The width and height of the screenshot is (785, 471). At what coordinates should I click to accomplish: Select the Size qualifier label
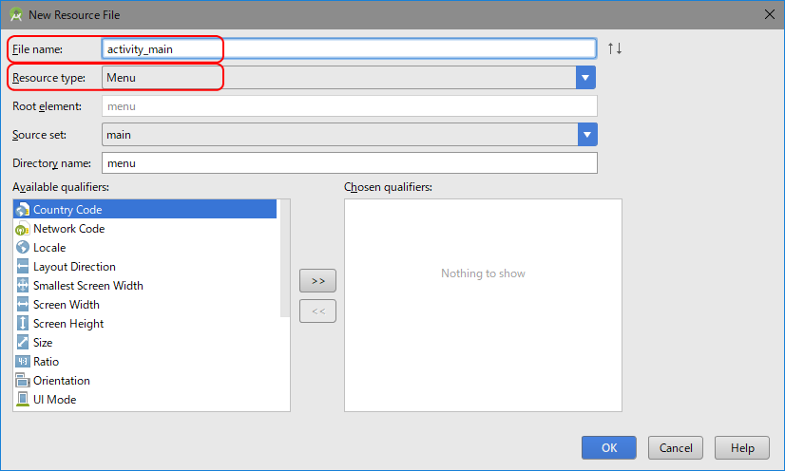coord(43,343)
